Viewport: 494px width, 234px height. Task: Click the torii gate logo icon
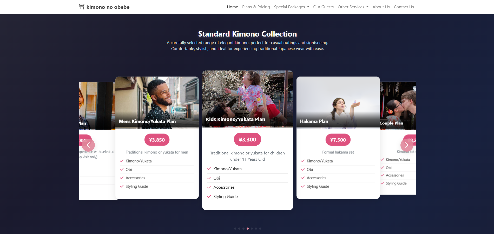pyautogui.click(x=82, y=7)
